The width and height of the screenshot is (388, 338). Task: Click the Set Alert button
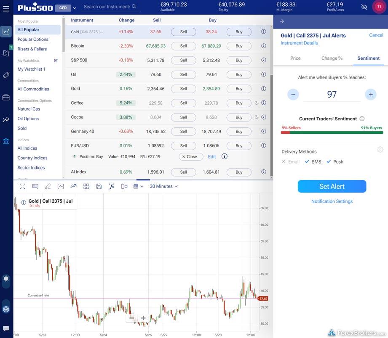click(x=332, y=186)
